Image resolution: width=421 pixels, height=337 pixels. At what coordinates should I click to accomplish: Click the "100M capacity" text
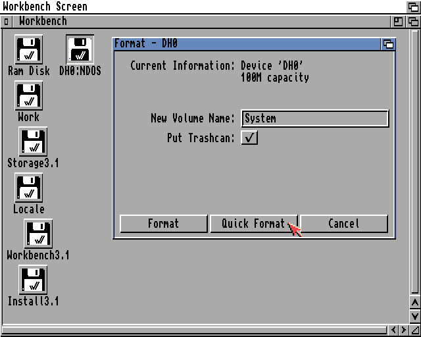275,78
